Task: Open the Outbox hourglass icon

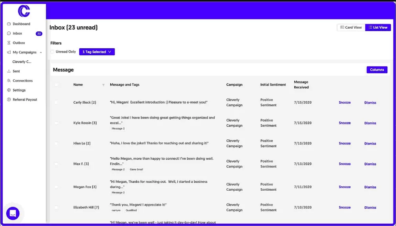Action: tap(9, 43)
